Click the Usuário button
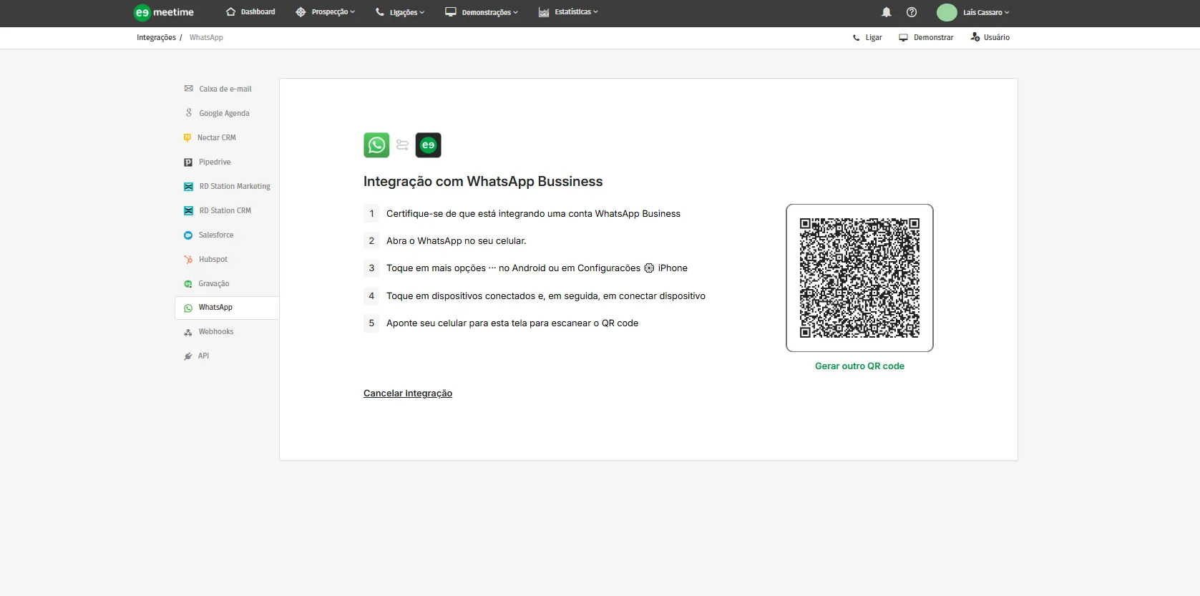The image size is (1200, 596). coord(990,37)
